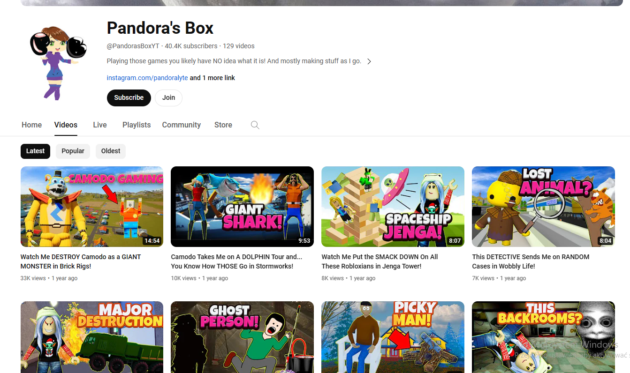The width and height of the screenshot is (630, 373).
Task: Click the 14:54 duration badge
Action: tap(152, 241)
